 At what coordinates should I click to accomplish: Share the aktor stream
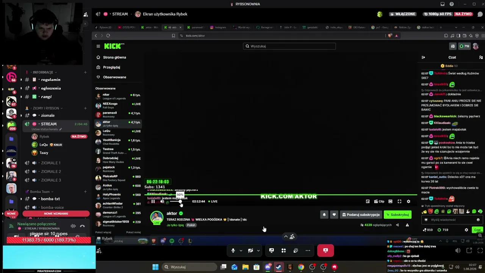[397, 225]
